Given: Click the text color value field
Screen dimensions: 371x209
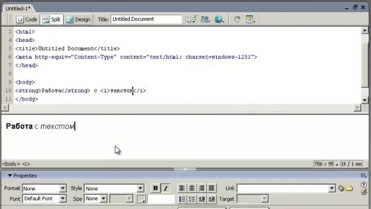Looking at the screenshot, I should click(161, 199).
